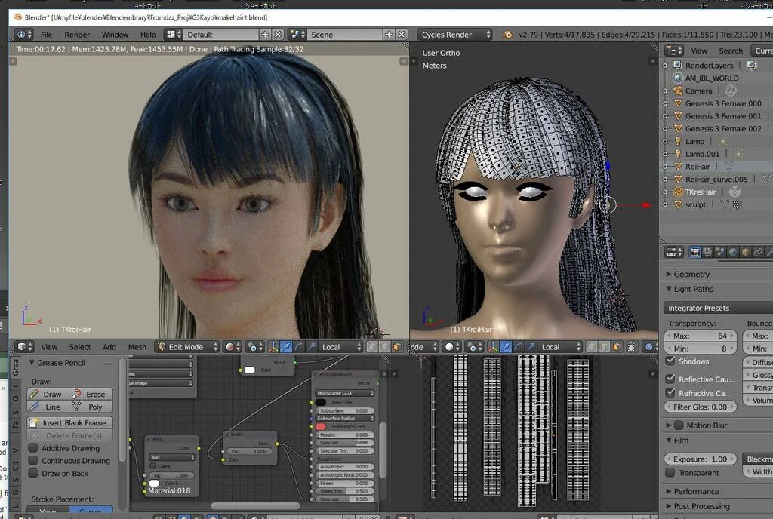The width and height of the screenshot is (773, 519).
Task: Adjust the Specular slider in Principled BSDF
Action: click(x=344, y=443)
